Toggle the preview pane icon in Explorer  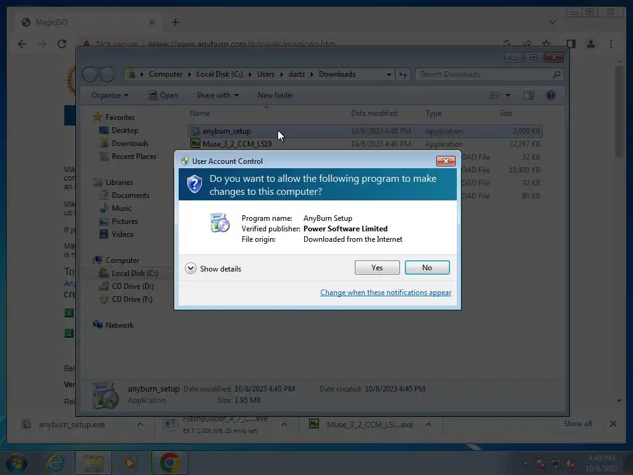528,95
